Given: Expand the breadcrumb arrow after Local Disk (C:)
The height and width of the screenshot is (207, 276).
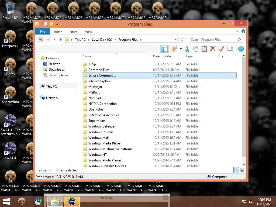Looking at the screenshot, I should click(x=115, y=40).
